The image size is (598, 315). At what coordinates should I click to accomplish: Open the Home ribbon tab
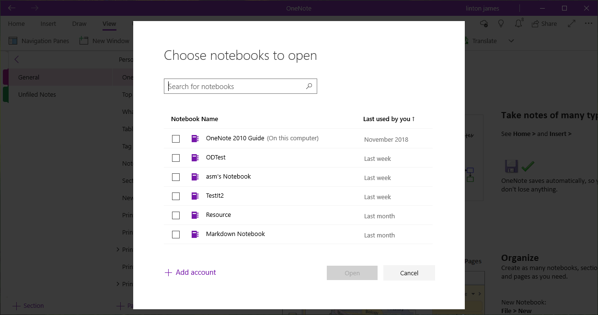pyautogui.click(x=16, y=23)
